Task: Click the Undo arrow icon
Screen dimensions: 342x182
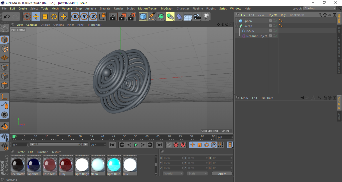Action: [7, 17]
